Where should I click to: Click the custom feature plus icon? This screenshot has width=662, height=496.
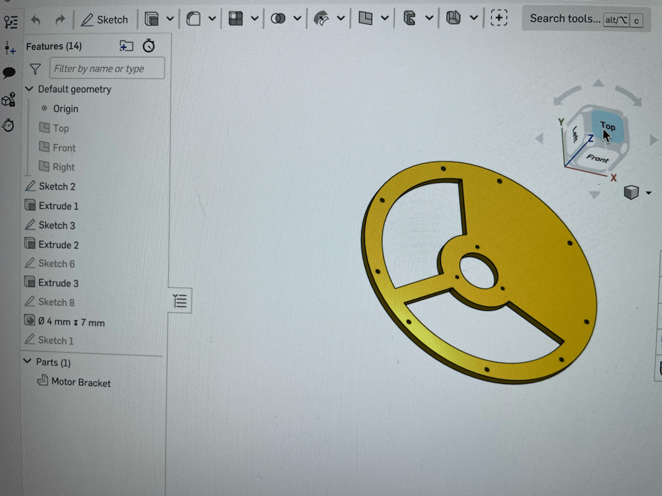point(499,17)
